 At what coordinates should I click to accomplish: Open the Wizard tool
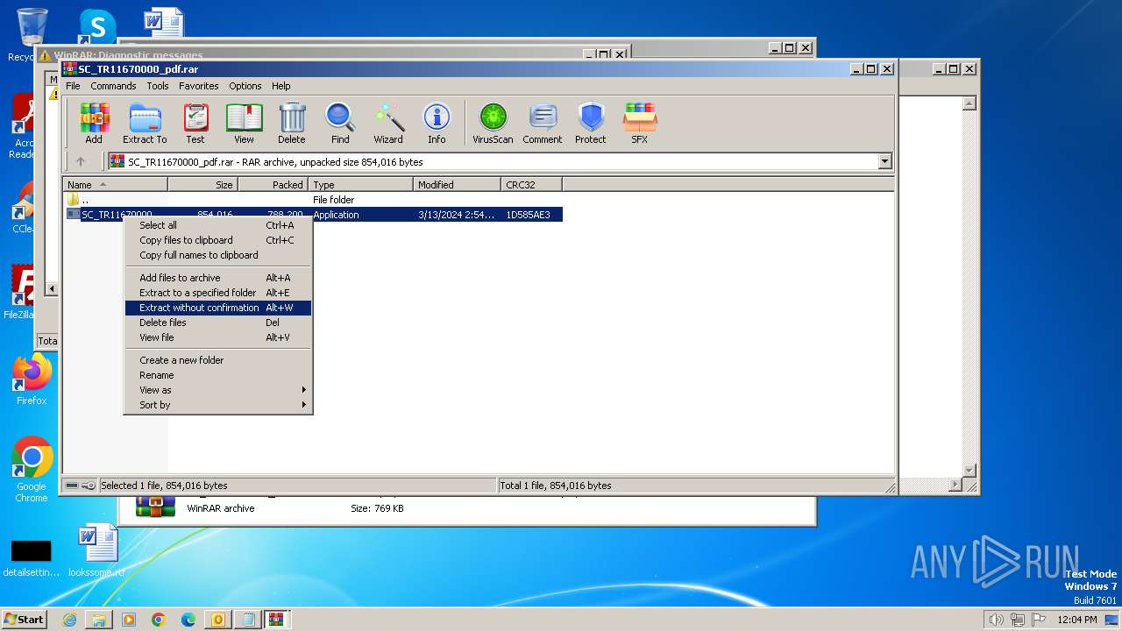(x=388, y=124)
